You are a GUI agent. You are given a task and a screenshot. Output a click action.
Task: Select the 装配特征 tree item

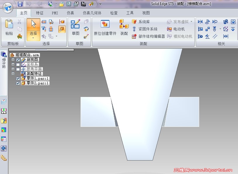point(32,74)
